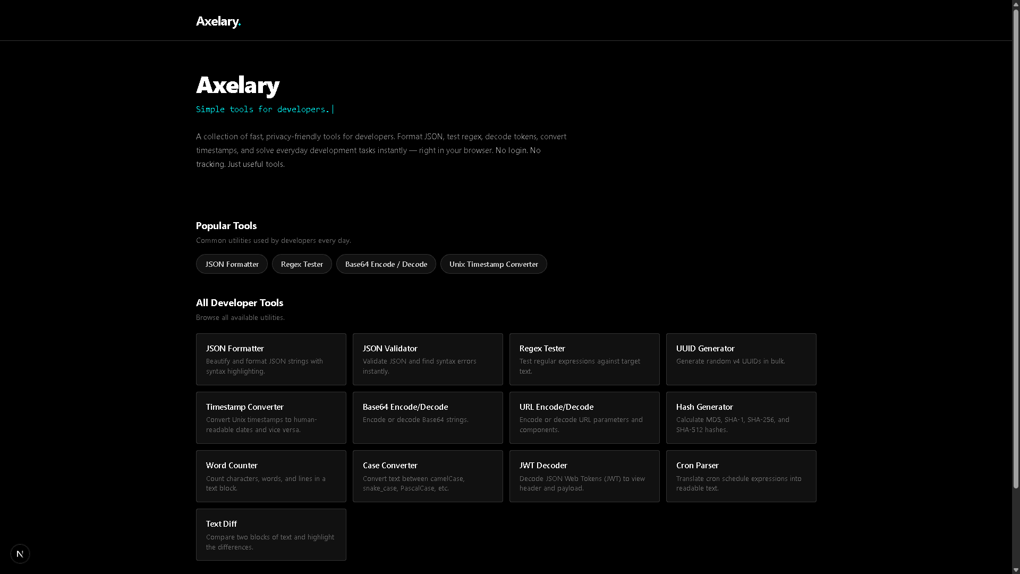Open the Unix Timestamp Converter pill button
Viewport: 1020px width, 574px height.
tap(494, 264)
